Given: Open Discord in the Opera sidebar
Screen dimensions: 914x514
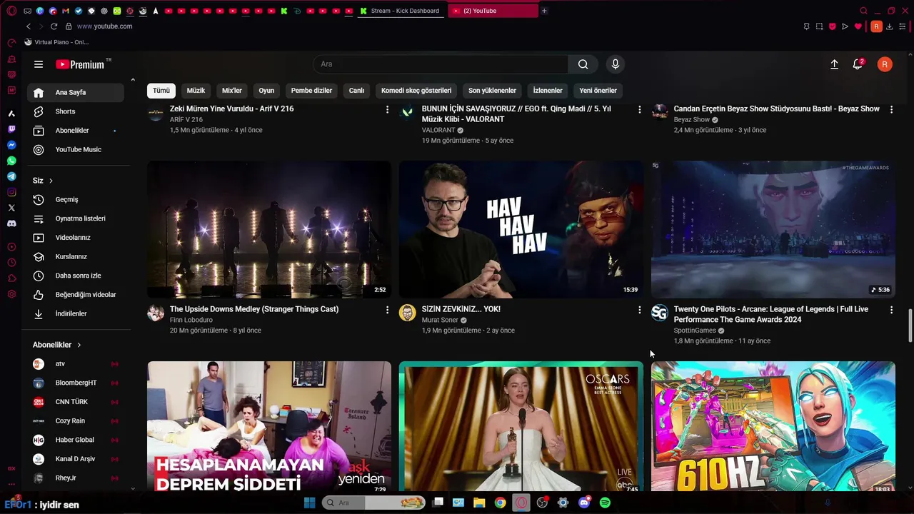Looking at the screenshot, I should (11, 223).
